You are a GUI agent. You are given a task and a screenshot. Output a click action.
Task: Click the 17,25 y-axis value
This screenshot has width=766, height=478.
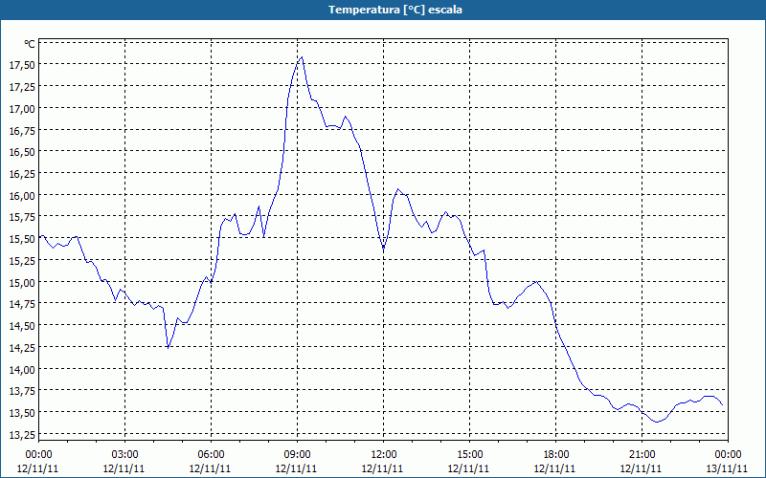pyautogui.click(x=22, y=87)
